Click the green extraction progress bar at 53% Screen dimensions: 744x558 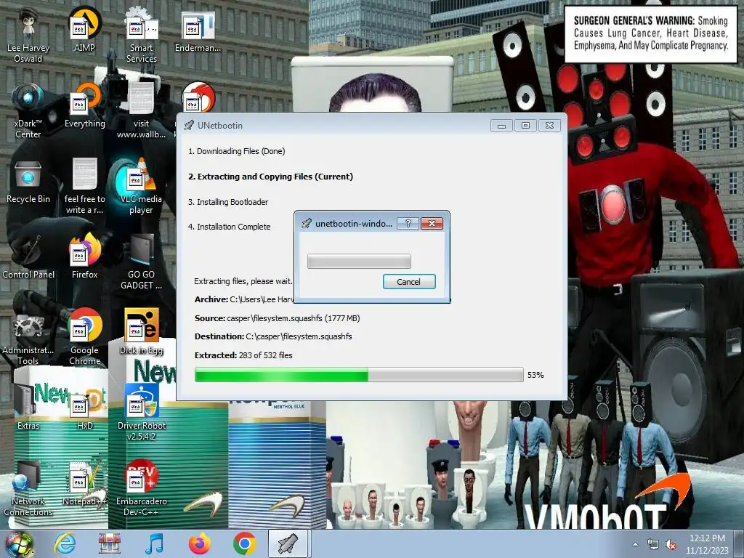(x=359, y=375)
